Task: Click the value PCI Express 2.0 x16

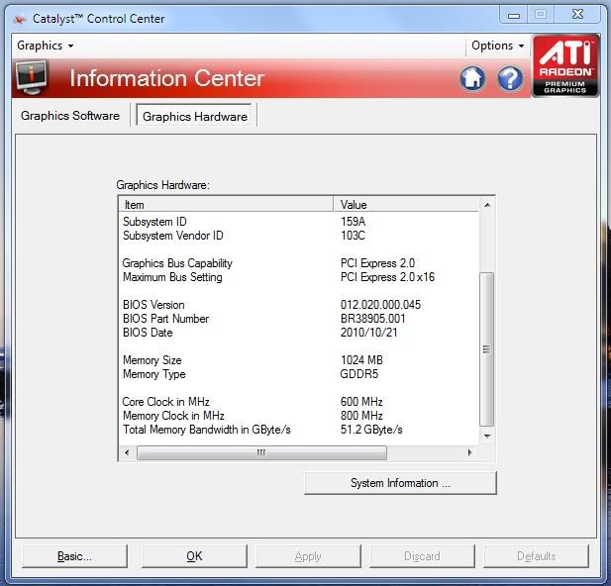Action: [387, 277]
